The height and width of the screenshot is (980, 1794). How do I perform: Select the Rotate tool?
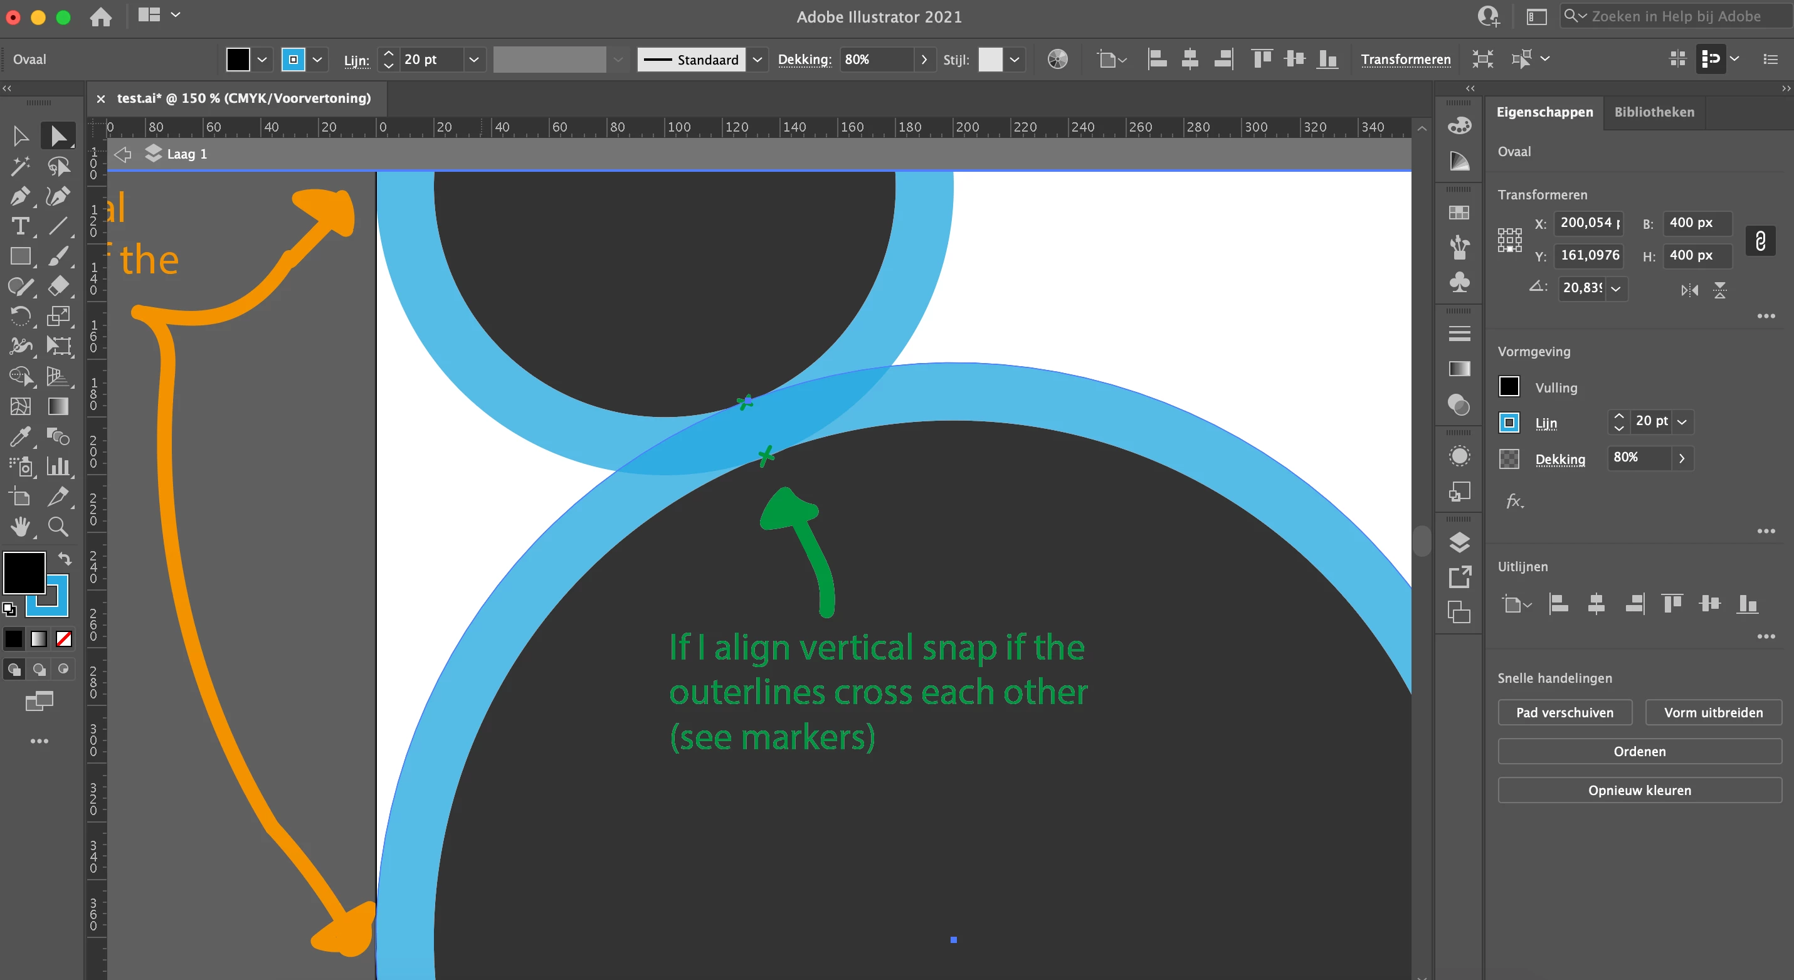point(19,316)
